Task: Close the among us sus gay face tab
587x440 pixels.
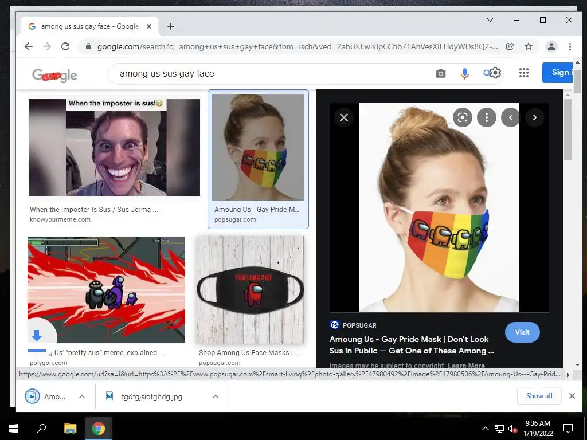Action: pyautogui.click(x=149, y=26)
